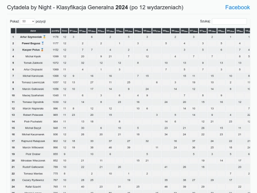This screenshot has width=257, height=193.
Task: Sort by the 06 10km column header
Action: click(x=175, y=31)
